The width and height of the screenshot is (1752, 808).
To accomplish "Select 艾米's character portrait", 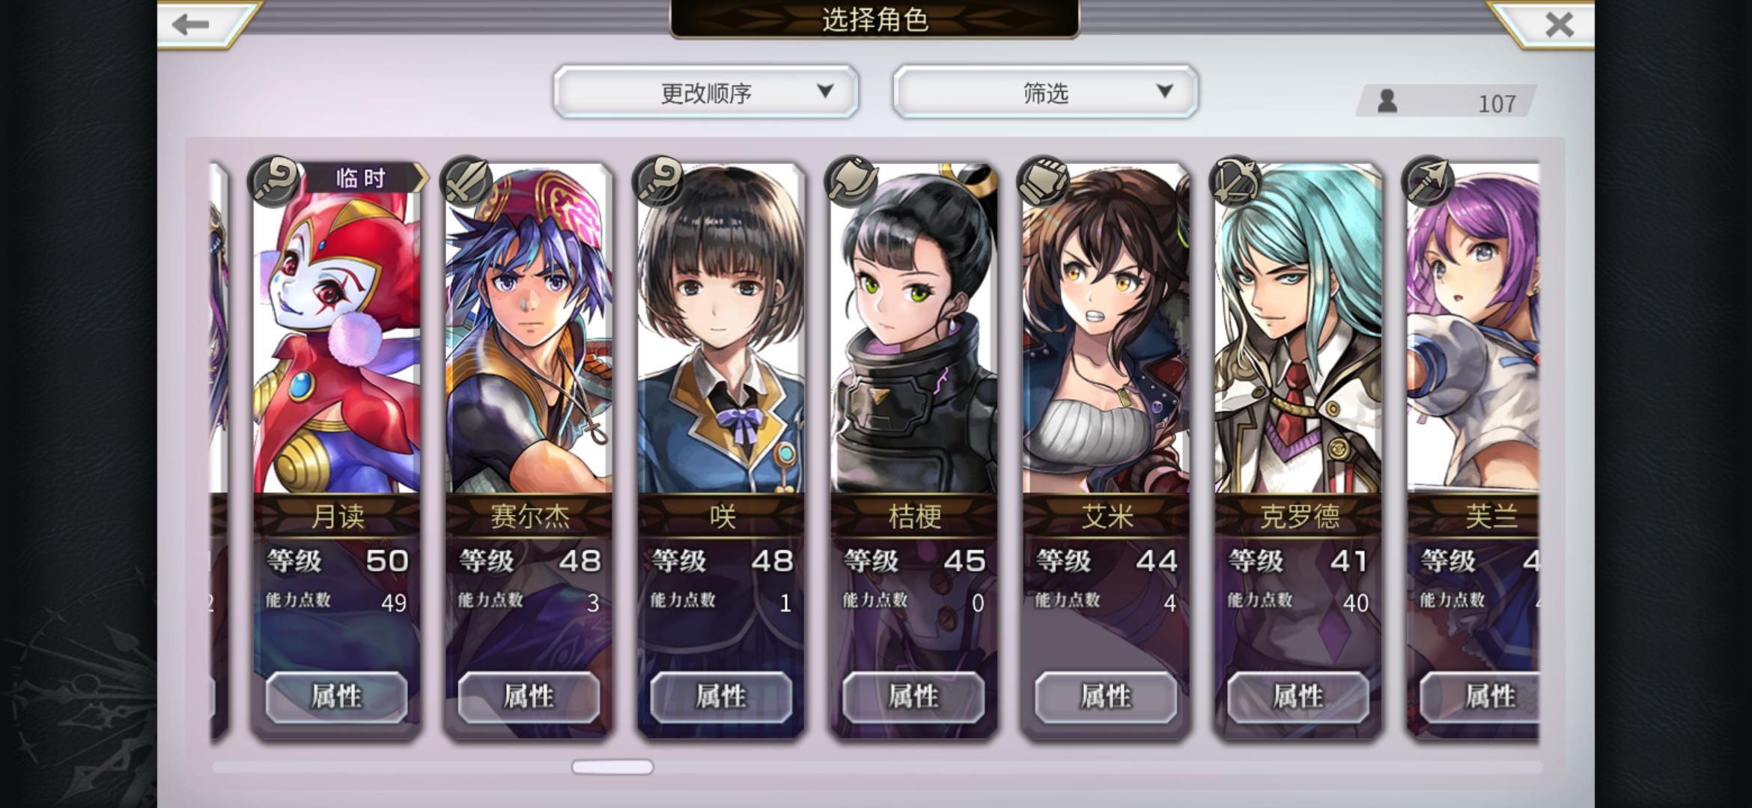I will pos(1106,329).
